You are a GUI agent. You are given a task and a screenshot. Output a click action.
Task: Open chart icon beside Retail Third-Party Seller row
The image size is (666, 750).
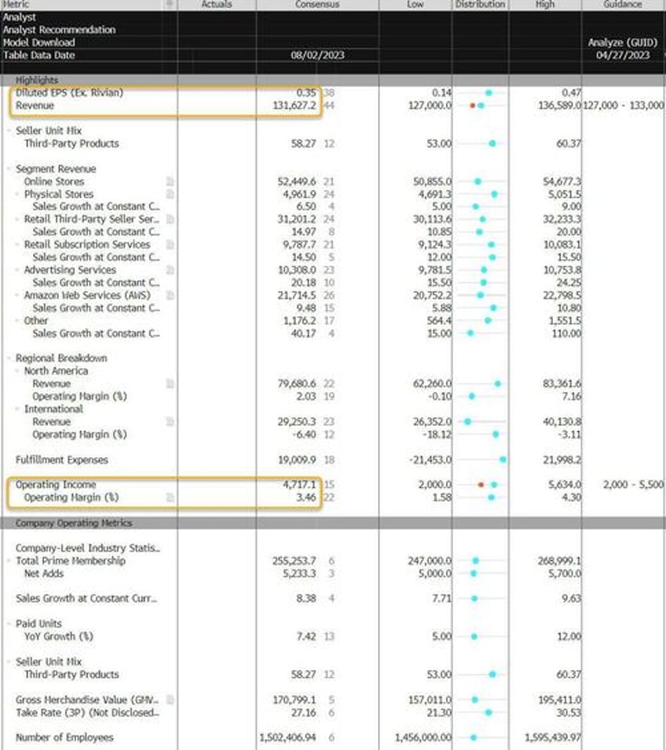(x=170, y=219)
